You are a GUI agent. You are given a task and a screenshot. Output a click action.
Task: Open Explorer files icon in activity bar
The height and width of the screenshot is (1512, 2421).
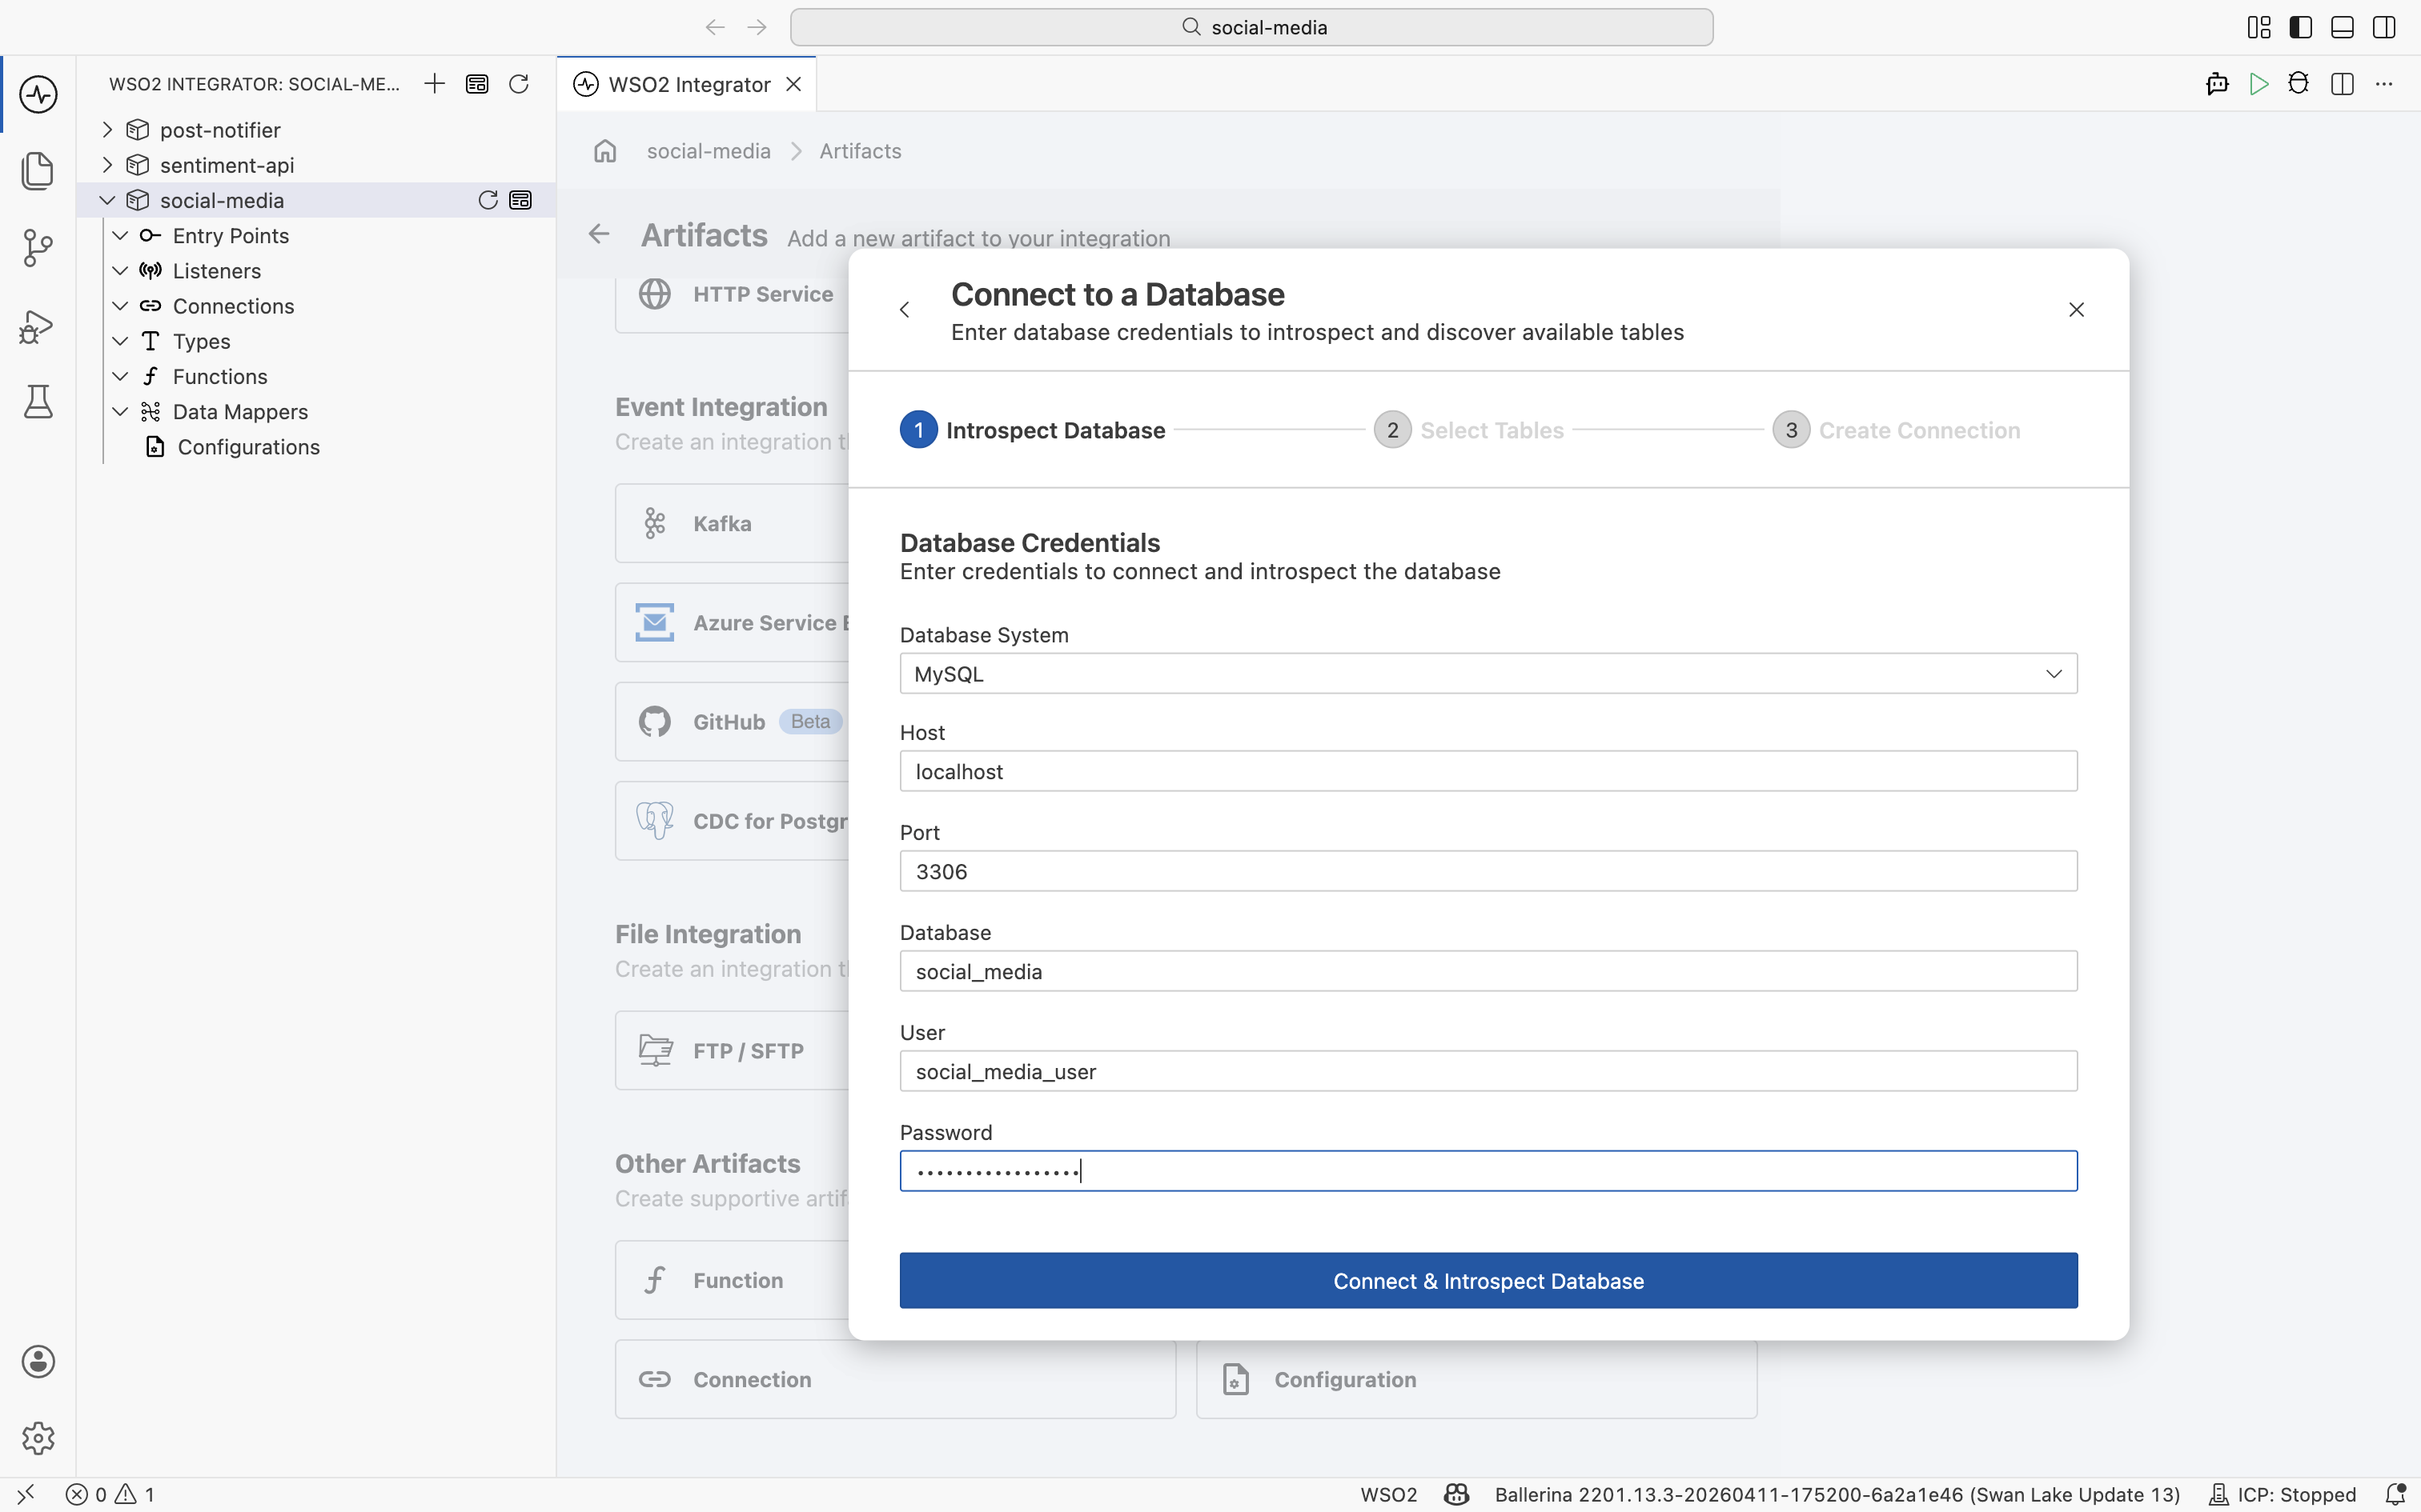38,170
